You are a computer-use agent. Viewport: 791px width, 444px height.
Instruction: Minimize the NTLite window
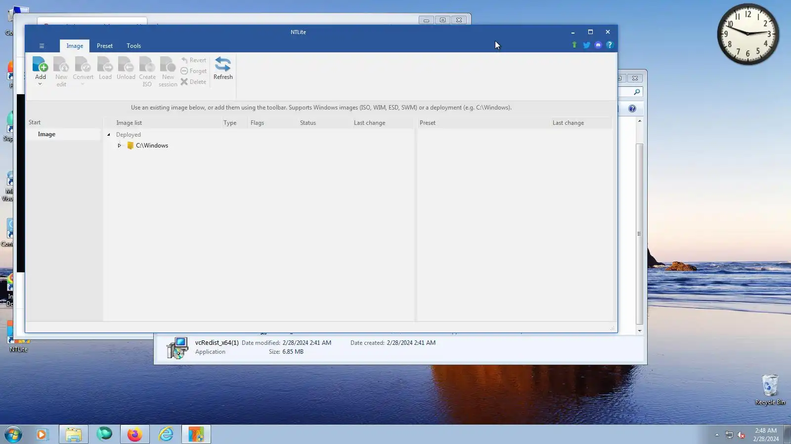pos(573,32)
